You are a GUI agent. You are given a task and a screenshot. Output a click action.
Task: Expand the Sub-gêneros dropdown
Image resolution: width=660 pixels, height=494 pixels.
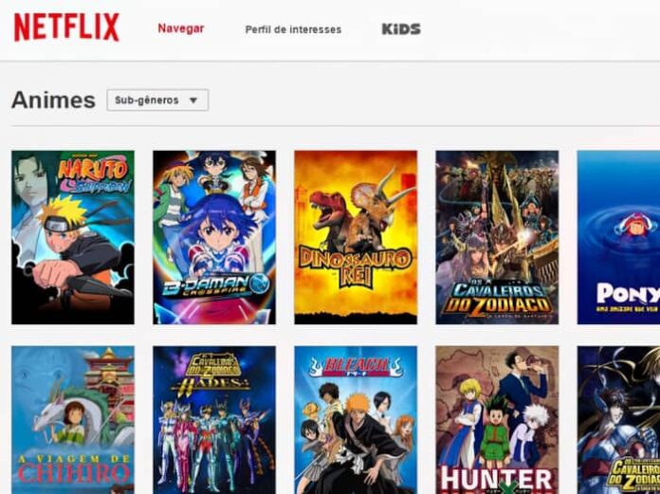click(157, 101)
